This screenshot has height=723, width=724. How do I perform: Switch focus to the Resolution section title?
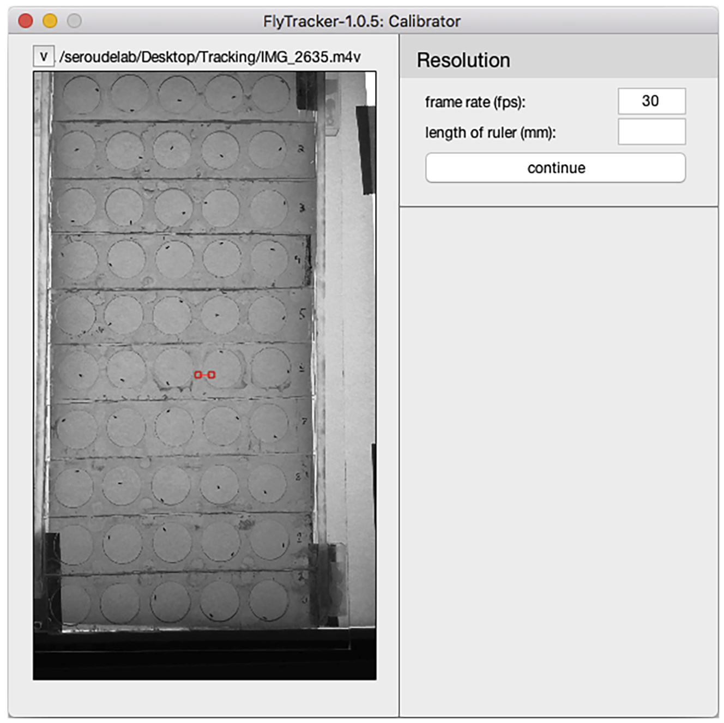click(x=463, y=60)
